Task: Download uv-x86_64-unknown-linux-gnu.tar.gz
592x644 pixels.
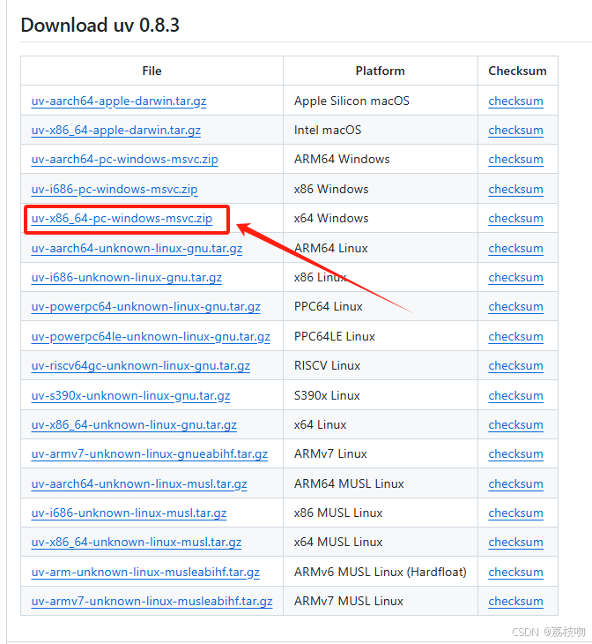Action: (x=134, y=425)
